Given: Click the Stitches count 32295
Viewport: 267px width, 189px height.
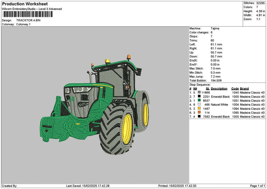Looking at the screenshot, I should 260,3.
